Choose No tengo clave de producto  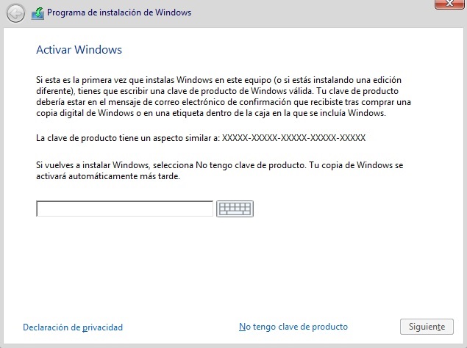tap(293, 327)
